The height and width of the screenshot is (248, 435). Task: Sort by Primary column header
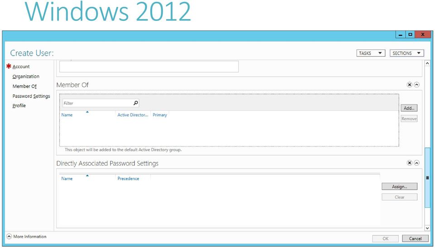[160, 114]
